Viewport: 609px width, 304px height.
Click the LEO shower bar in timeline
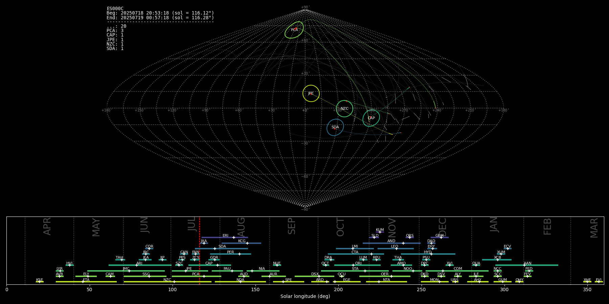point(396,249)
